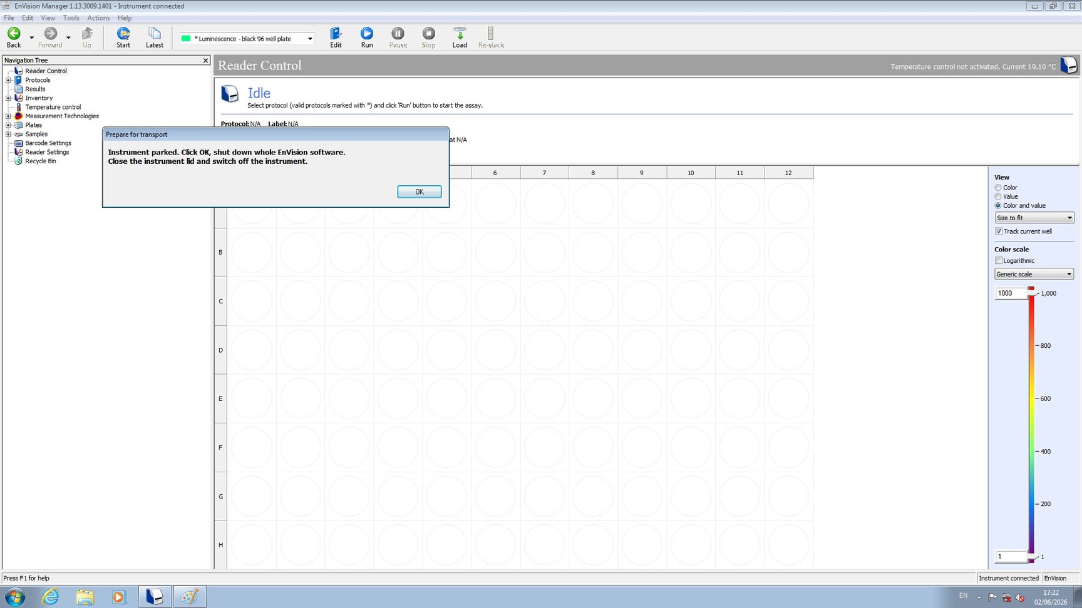This screenshot has height=608, width=1082.
Task: Open the View menu
Action: point(48,18)
